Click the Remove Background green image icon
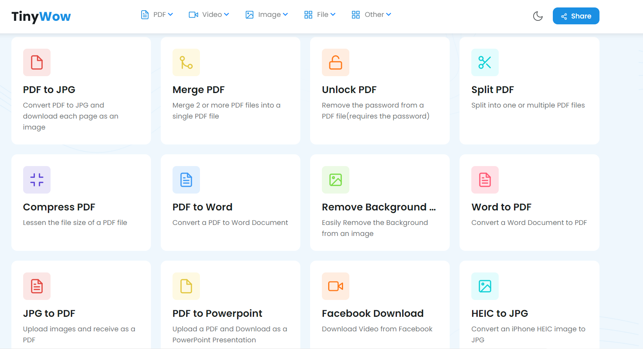The image size is (643, 349). pyautogui.click(x=336, y=180)
